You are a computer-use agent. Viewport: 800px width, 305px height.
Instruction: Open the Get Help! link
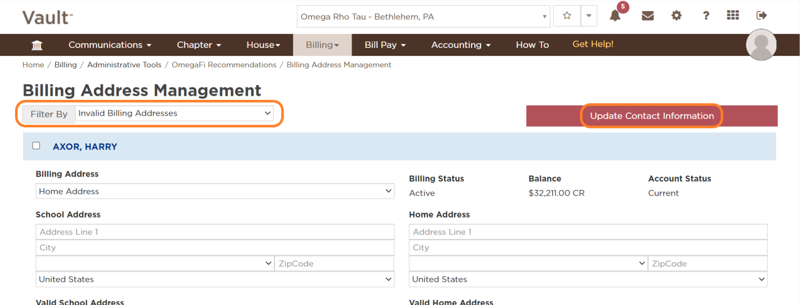coord(593,44)
